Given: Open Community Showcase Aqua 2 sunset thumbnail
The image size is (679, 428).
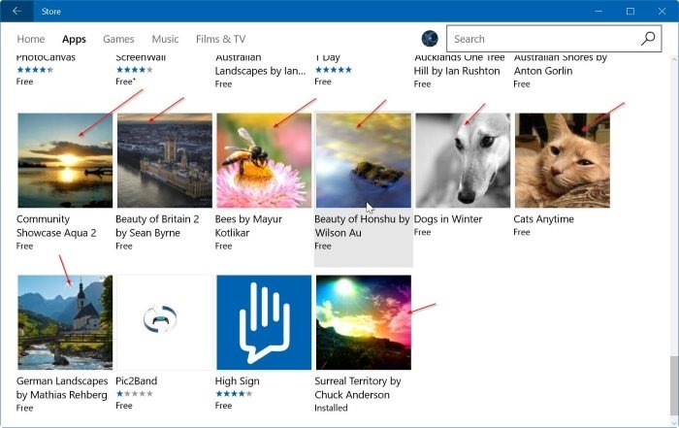Looking at the screenshot, I should click(65, 161).
